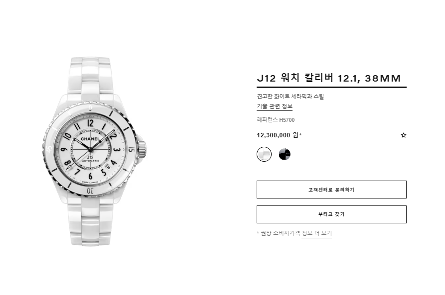The width and height of the screenshot is (445, 295).
Task: Click the white J12 watch dial center
Action: point(90,149)
